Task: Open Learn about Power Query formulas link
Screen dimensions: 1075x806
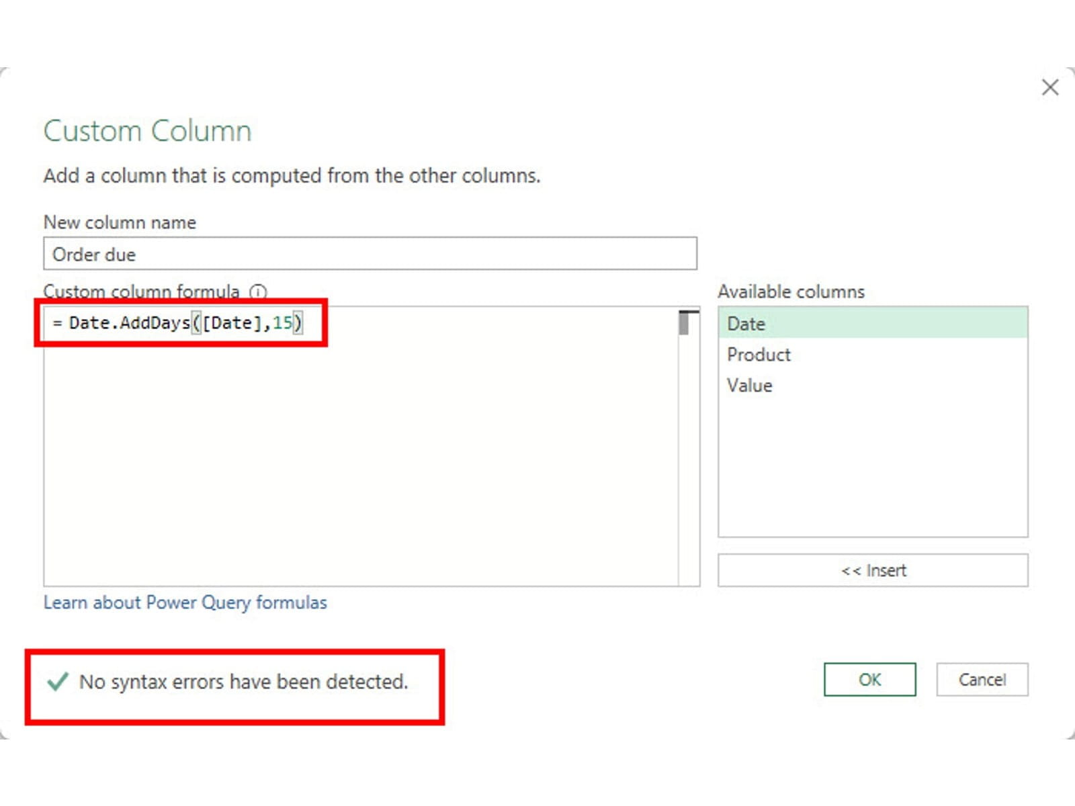Action: (x=185, y=602)
